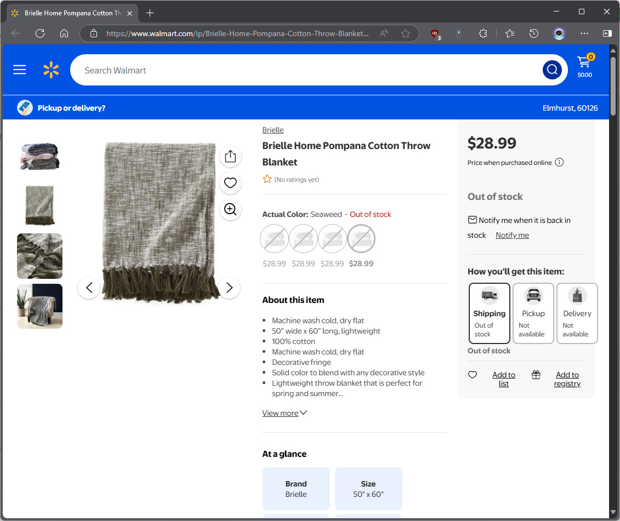Open the browser extensions puzzle icon
The width and height of the screenshot is (620, 521).
(483, 33)
